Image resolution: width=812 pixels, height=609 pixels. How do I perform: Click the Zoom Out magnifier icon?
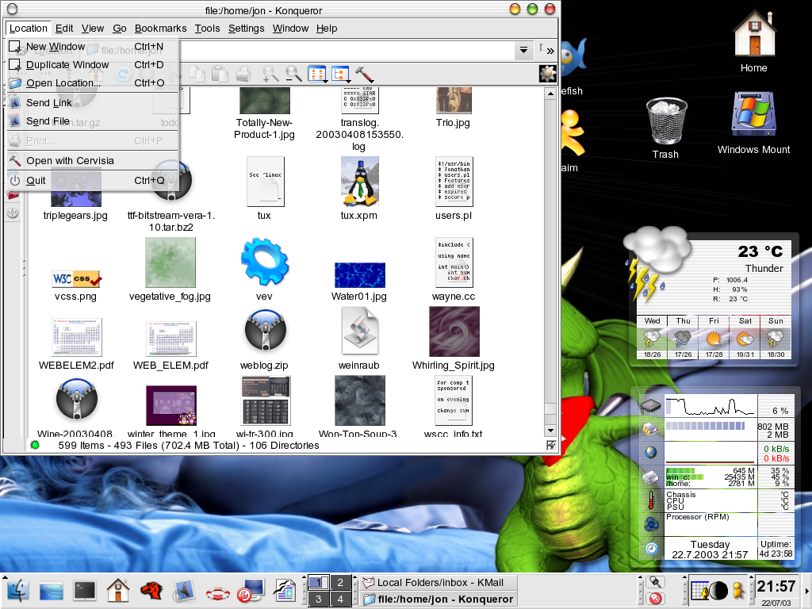pos(293,74)
